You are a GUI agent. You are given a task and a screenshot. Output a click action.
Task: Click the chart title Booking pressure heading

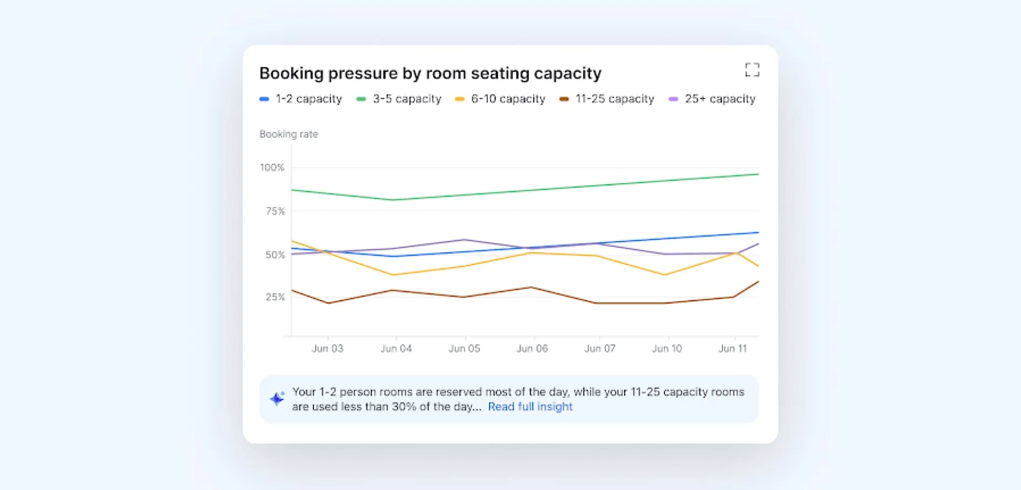click(x=430, y=73)
